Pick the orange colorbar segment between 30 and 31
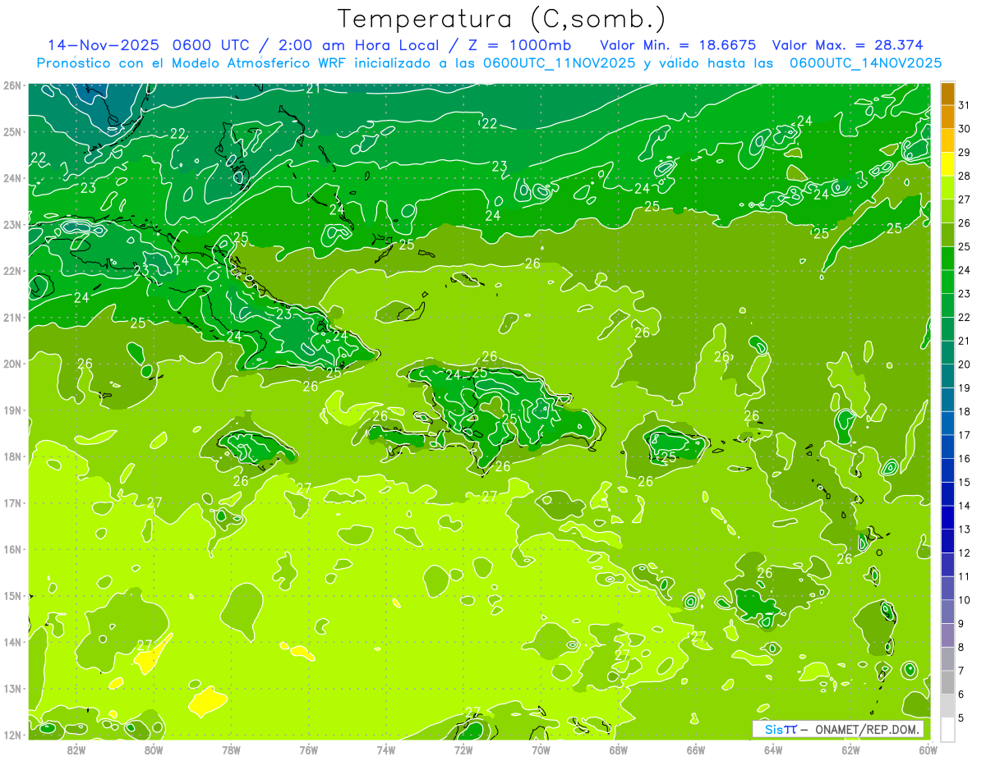The width and height of the screenshot is (986, 761). pos(947,117)
